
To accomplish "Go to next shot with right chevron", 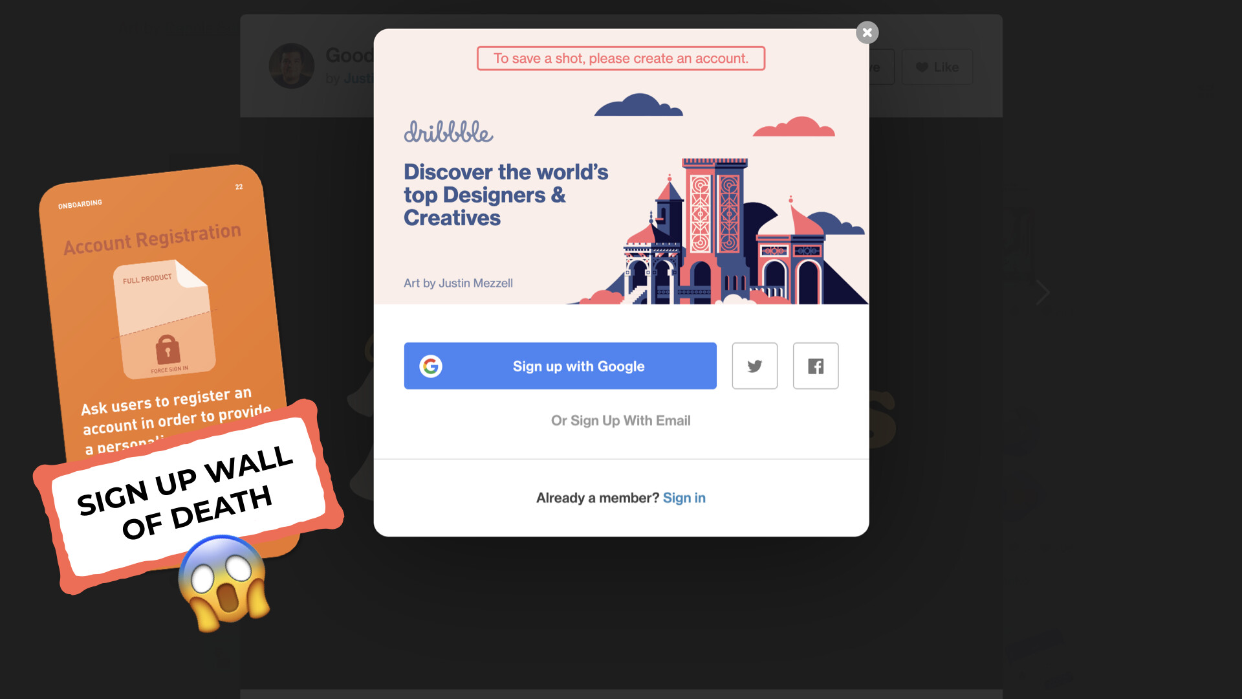I will click(x=1042, y=293).
